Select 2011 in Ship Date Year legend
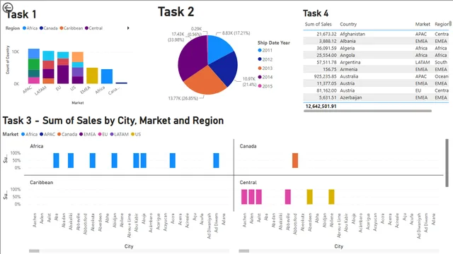453x254 pixels. [x=265, y=50]
